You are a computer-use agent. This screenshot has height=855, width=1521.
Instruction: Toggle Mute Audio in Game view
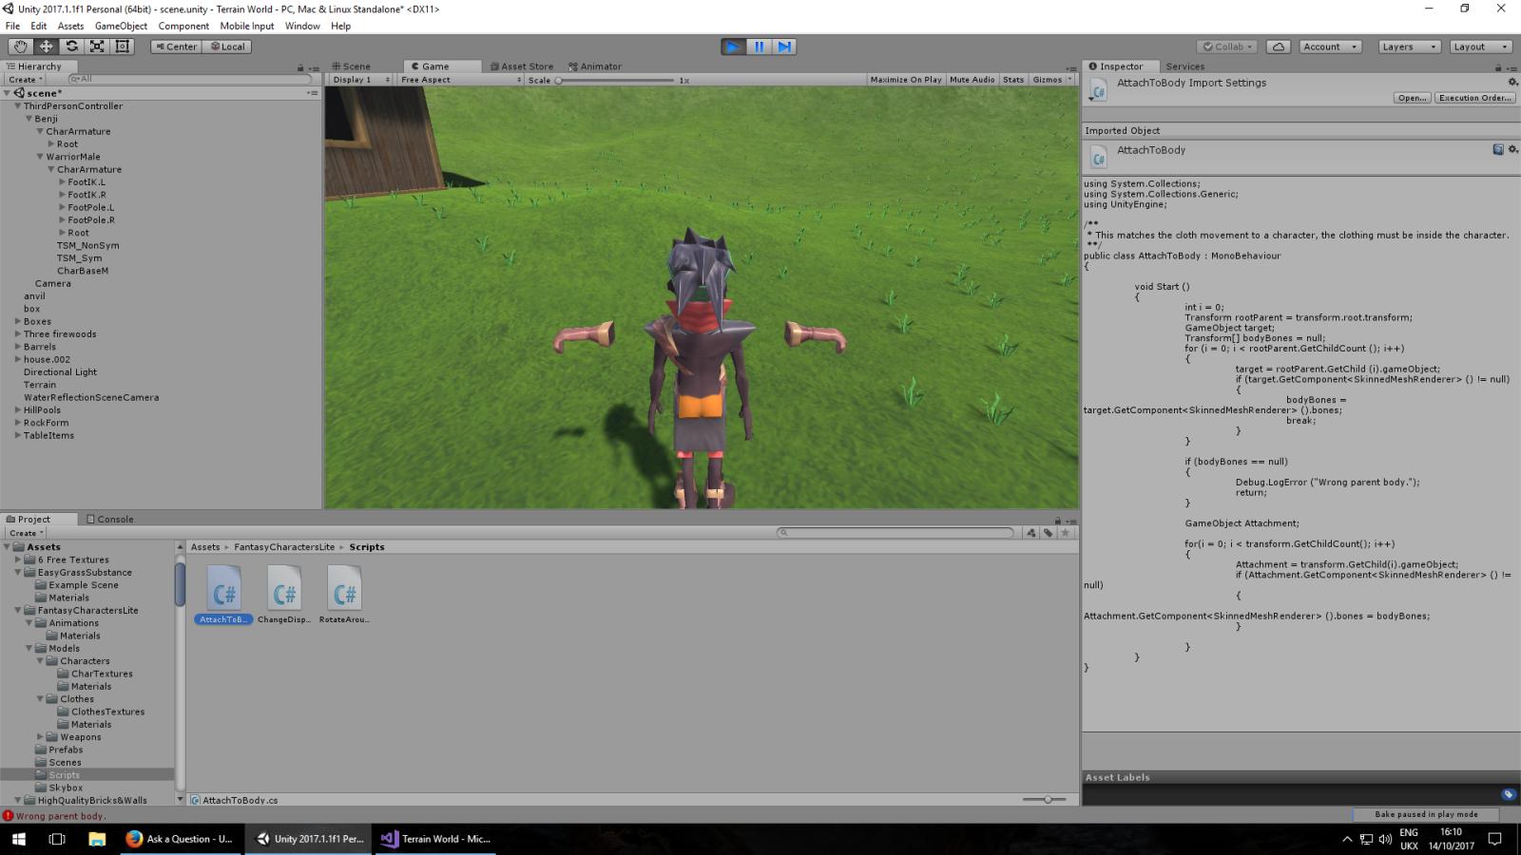pos(972,80)
